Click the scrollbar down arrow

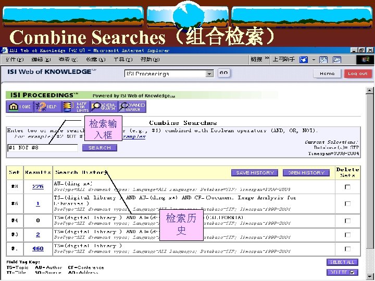coord(369,276)
